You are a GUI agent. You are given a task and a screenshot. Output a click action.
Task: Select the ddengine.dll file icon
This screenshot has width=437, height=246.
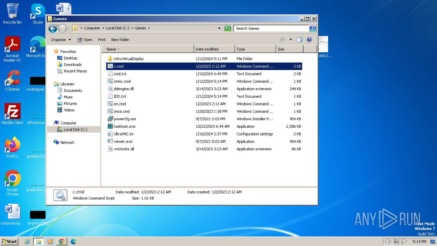pos(110,89)
